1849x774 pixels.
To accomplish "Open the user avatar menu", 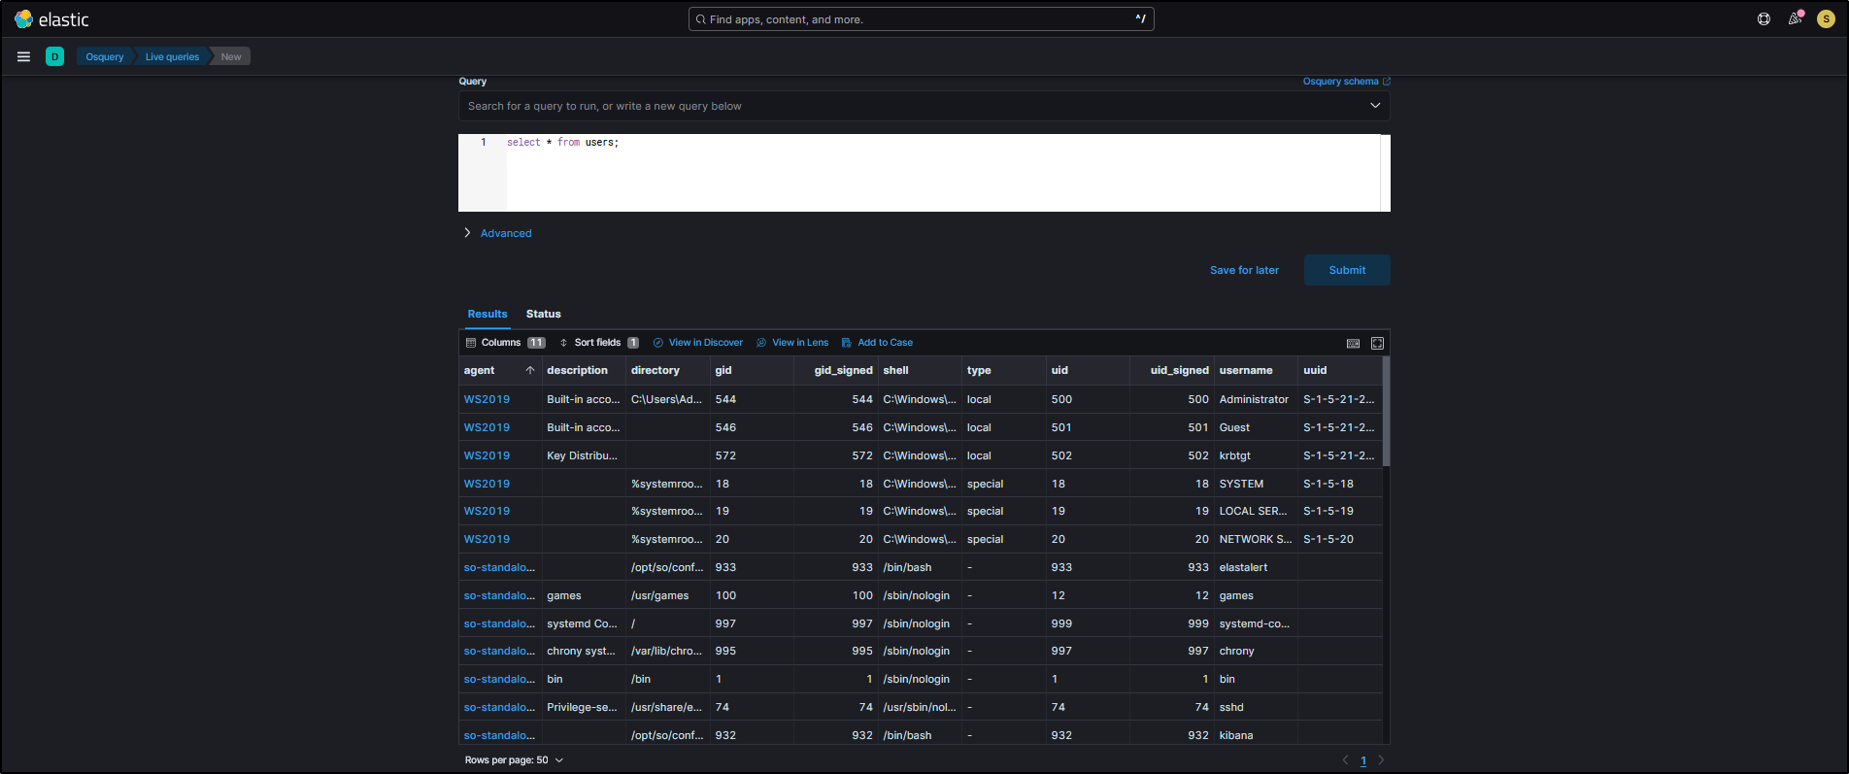I will pos(1826,19).
